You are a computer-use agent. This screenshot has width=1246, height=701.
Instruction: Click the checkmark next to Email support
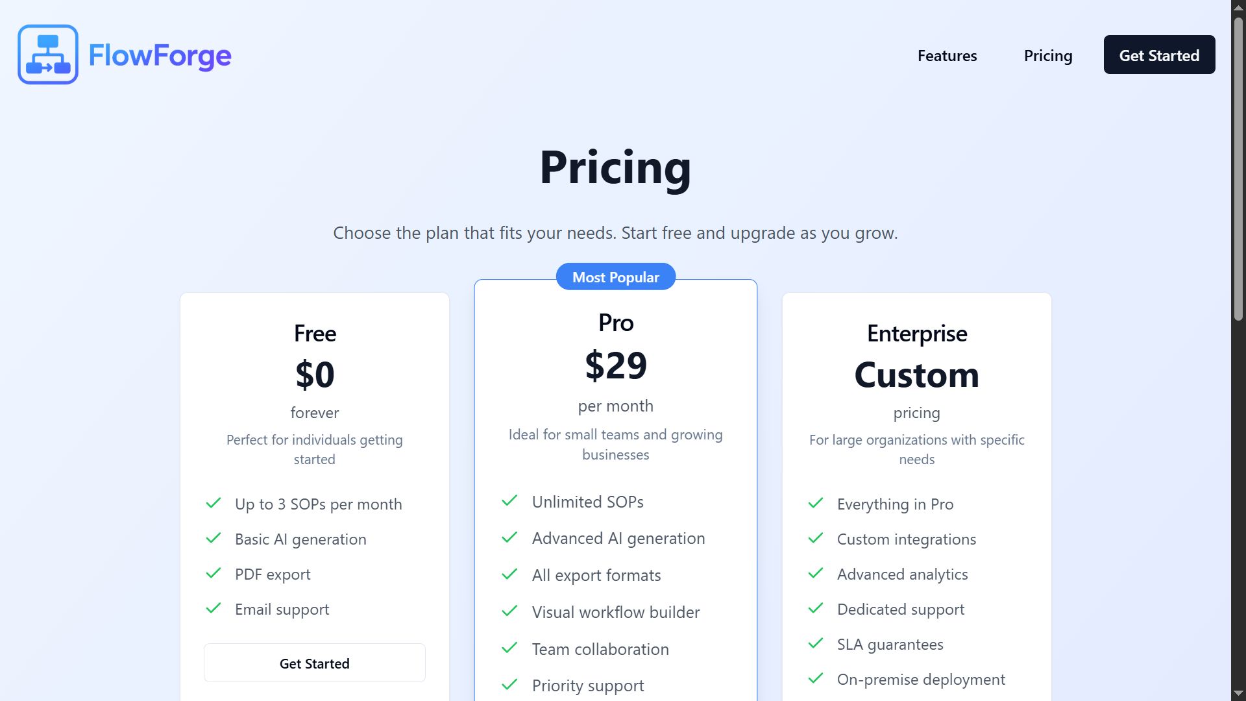pos(214,609)
